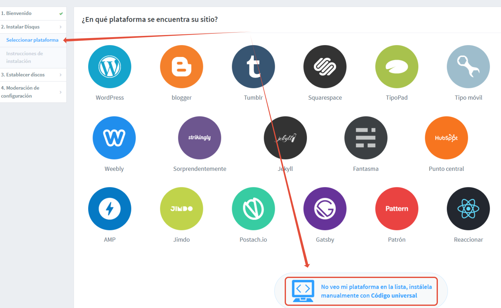
Task: Choose the Jimdo platform icon
Action: [181, 209]
